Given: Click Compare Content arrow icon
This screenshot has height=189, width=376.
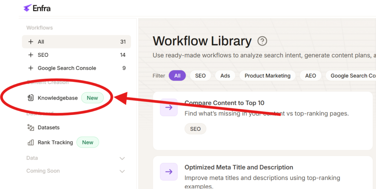Looking at the screenshot, I should [169, 107].
